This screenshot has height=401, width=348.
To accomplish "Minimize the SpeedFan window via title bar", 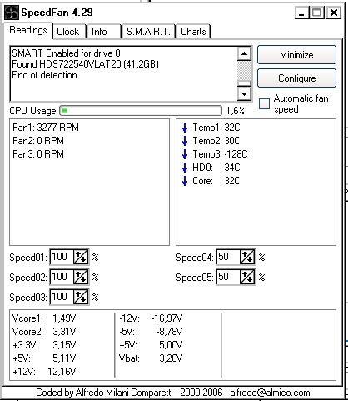I will (301, 13).
